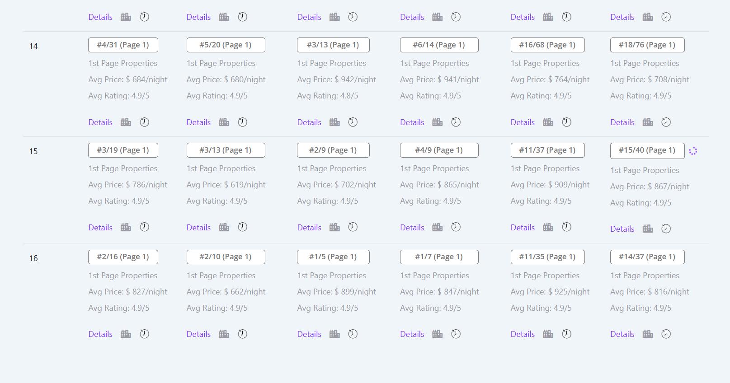Image resolution: width=730 pixels, height=383 pixels.
Task: Click the building icon in the $619/night card
Action: click(x=224, y=227)
